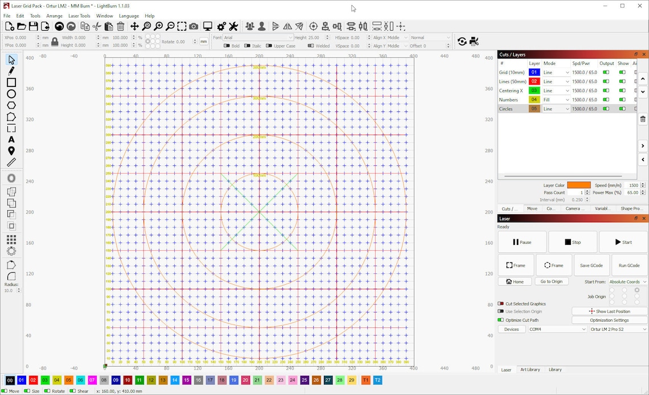Toggle Rotate switch in status bar
Screen dimensions: 649x395
pyautogui.click(x=47, y=391)
